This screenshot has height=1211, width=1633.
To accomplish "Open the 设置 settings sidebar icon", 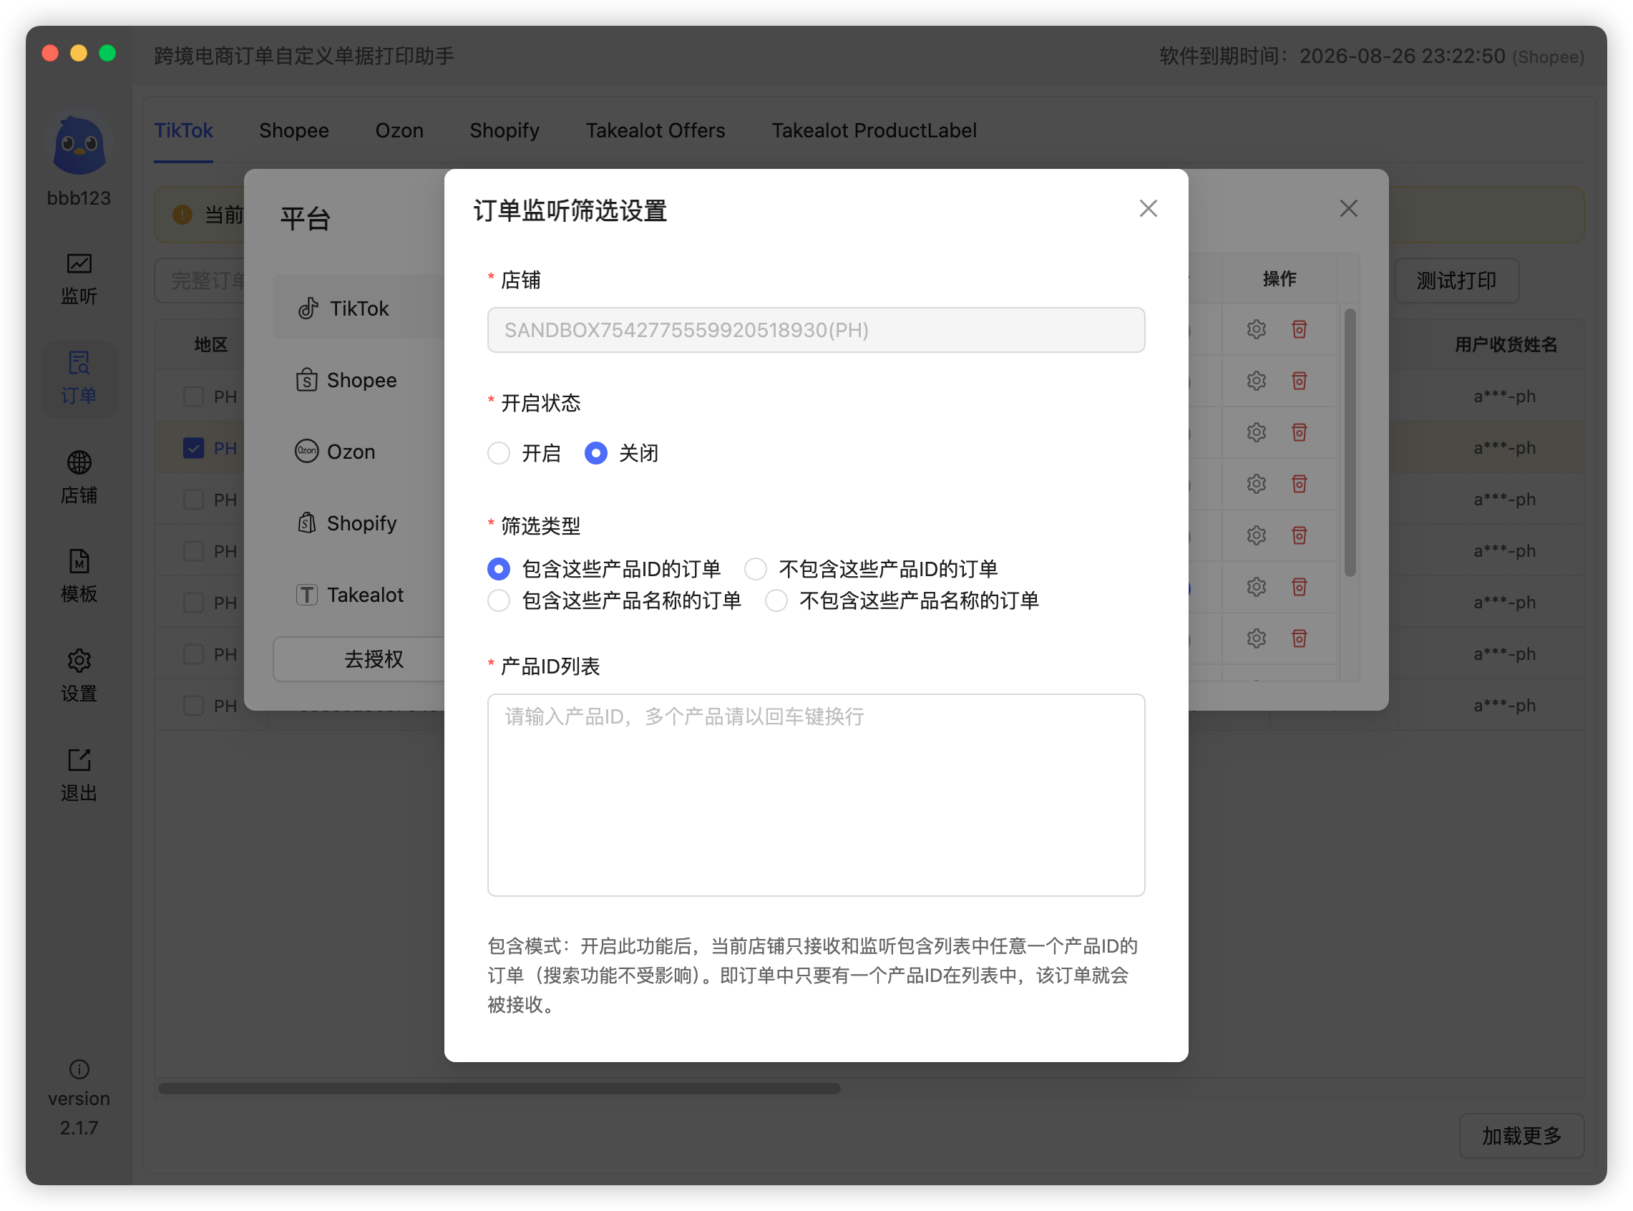I will [x=79, y=675].
